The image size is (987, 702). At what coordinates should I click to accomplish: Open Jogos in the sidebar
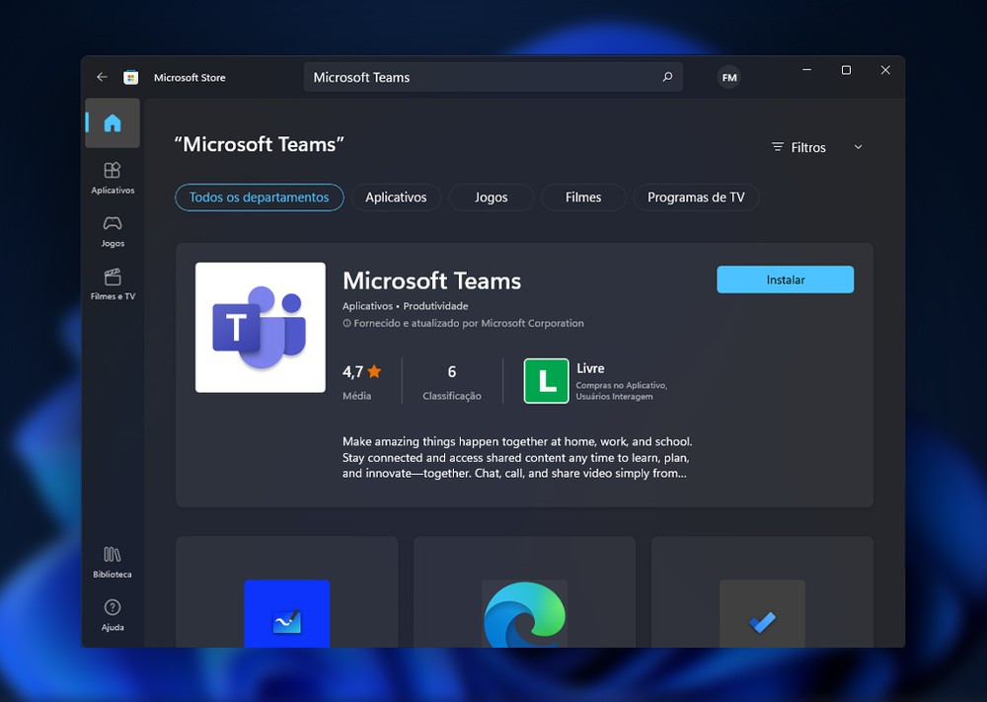pyautogui.click(x=113, y=232)
